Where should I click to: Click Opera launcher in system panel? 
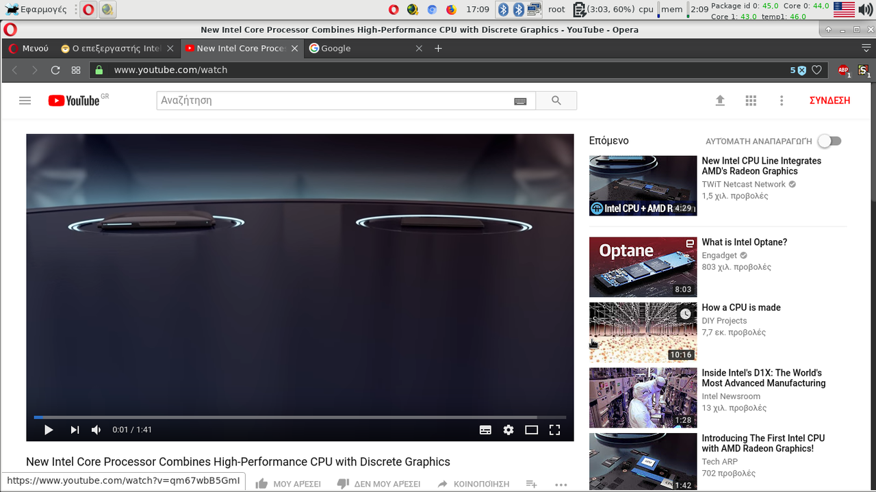point(88,10)
